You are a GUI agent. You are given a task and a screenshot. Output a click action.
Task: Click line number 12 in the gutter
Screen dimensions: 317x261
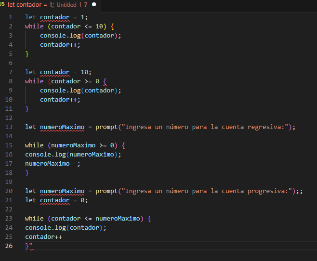pyautogui.click(x=9, y=118)
